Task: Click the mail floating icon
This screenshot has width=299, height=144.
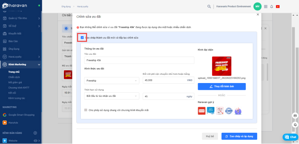Action: click(x=295, y=116)
